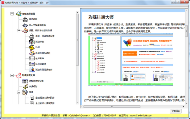This screenshot has height=119, width=190.
Task: Click the icon beside 班级科目和课时
Action: point(32,53)
